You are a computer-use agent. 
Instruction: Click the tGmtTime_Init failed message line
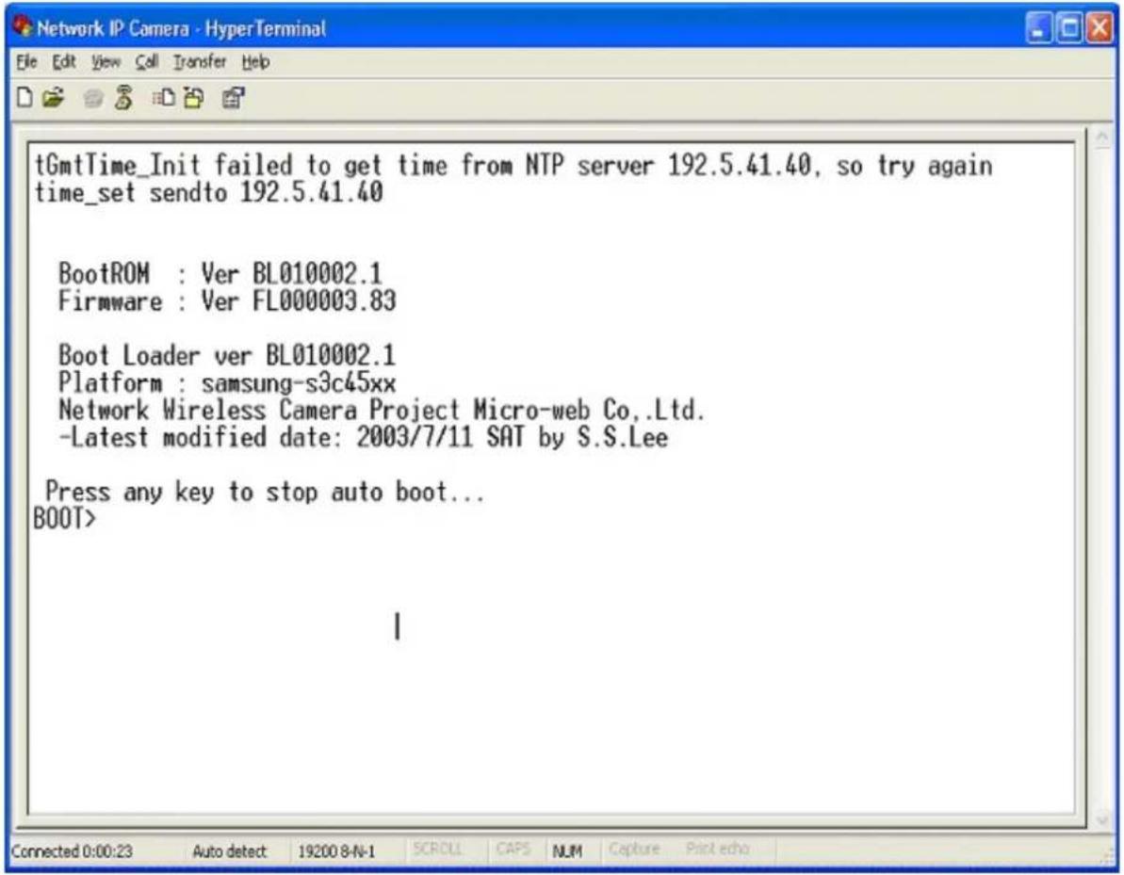[x=513, y=166]
